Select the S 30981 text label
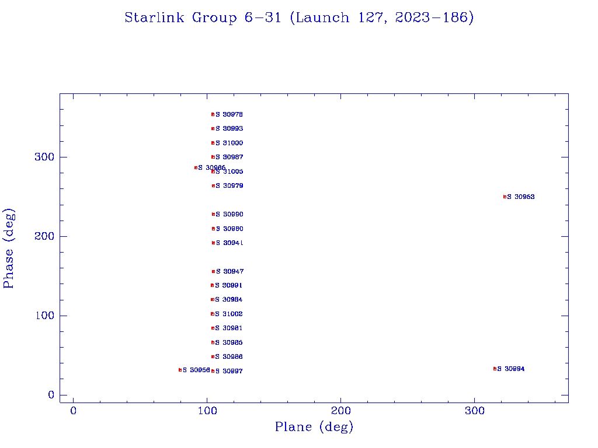This screenshot has width=598, height=448. [229, 328]
